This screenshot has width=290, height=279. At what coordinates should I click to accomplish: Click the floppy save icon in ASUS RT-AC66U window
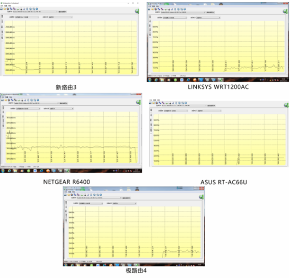pos(150,103)
